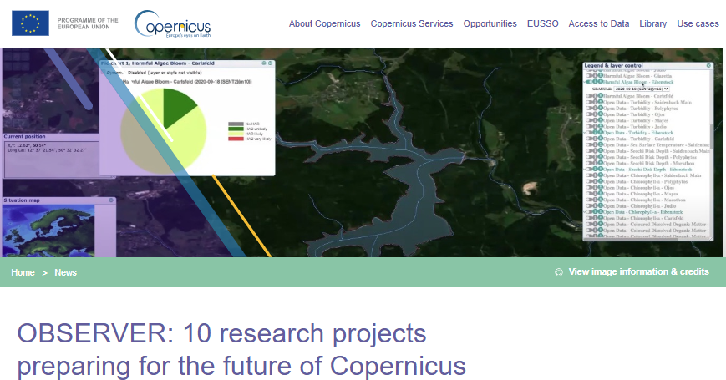Click green icon for Harmful Algae Bloom - Giaretta

pos(601,75)
